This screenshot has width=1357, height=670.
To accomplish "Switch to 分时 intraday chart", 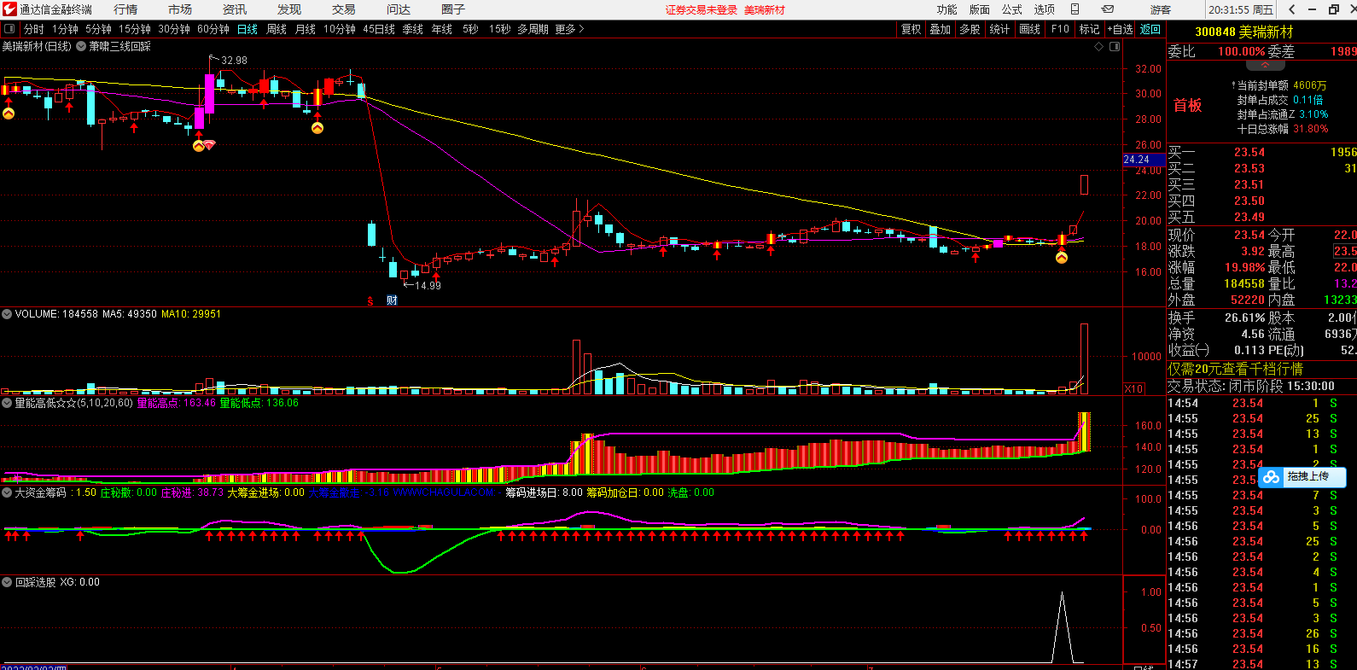I will 34,29.
